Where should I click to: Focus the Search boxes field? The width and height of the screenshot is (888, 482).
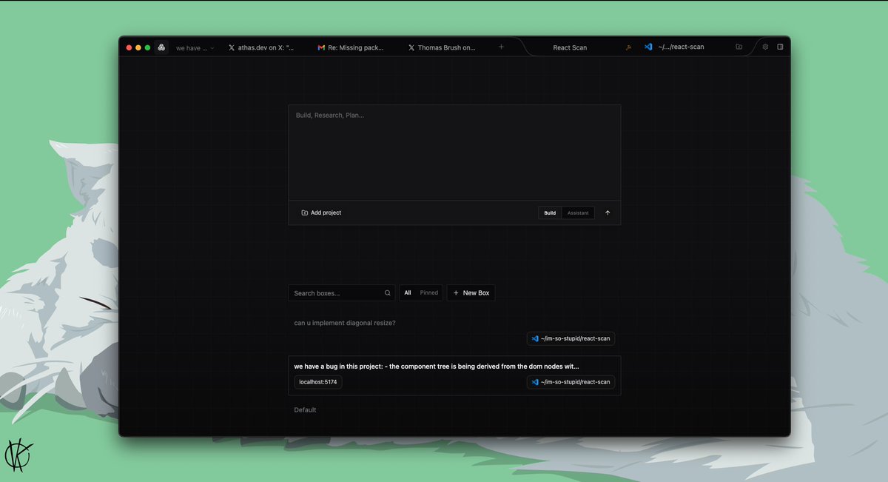(342, 293)
